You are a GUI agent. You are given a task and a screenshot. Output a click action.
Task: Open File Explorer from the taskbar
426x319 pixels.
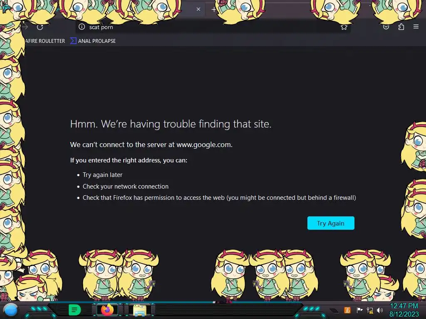coord(140,310)
